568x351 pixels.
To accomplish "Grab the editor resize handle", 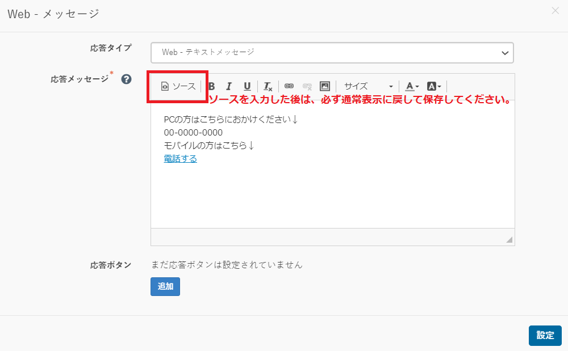I will point(509,239).
